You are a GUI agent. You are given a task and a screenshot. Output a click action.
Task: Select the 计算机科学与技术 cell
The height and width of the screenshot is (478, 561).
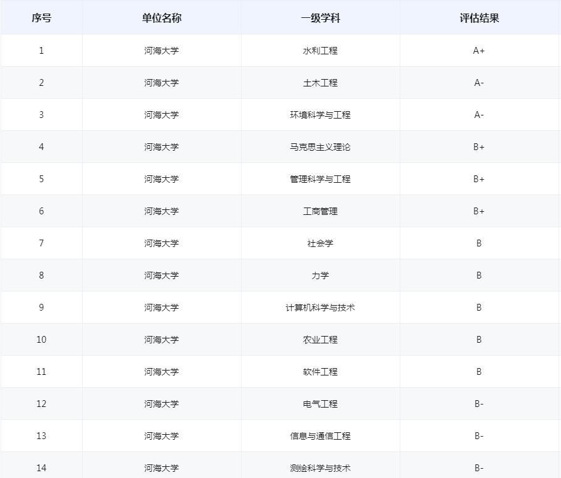(320, 308)
